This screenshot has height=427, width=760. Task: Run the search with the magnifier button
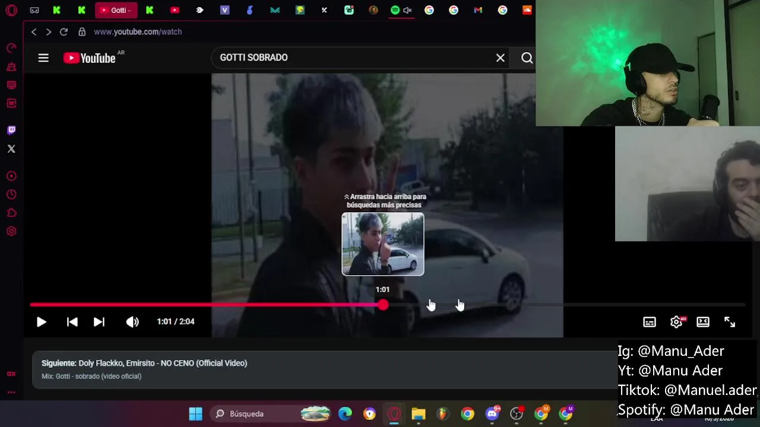(x=527, y=58)
